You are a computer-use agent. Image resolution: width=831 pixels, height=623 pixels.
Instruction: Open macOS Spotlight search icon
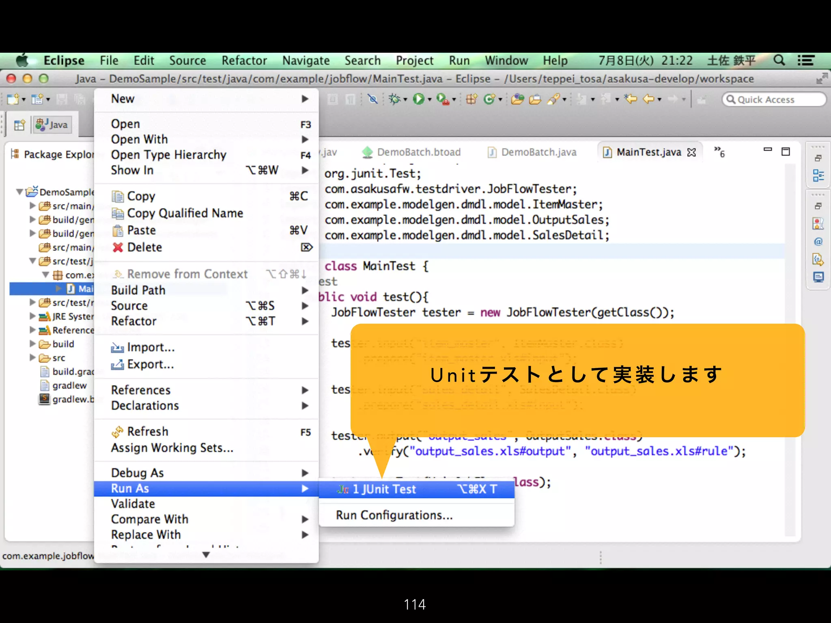tap(779, 60)
